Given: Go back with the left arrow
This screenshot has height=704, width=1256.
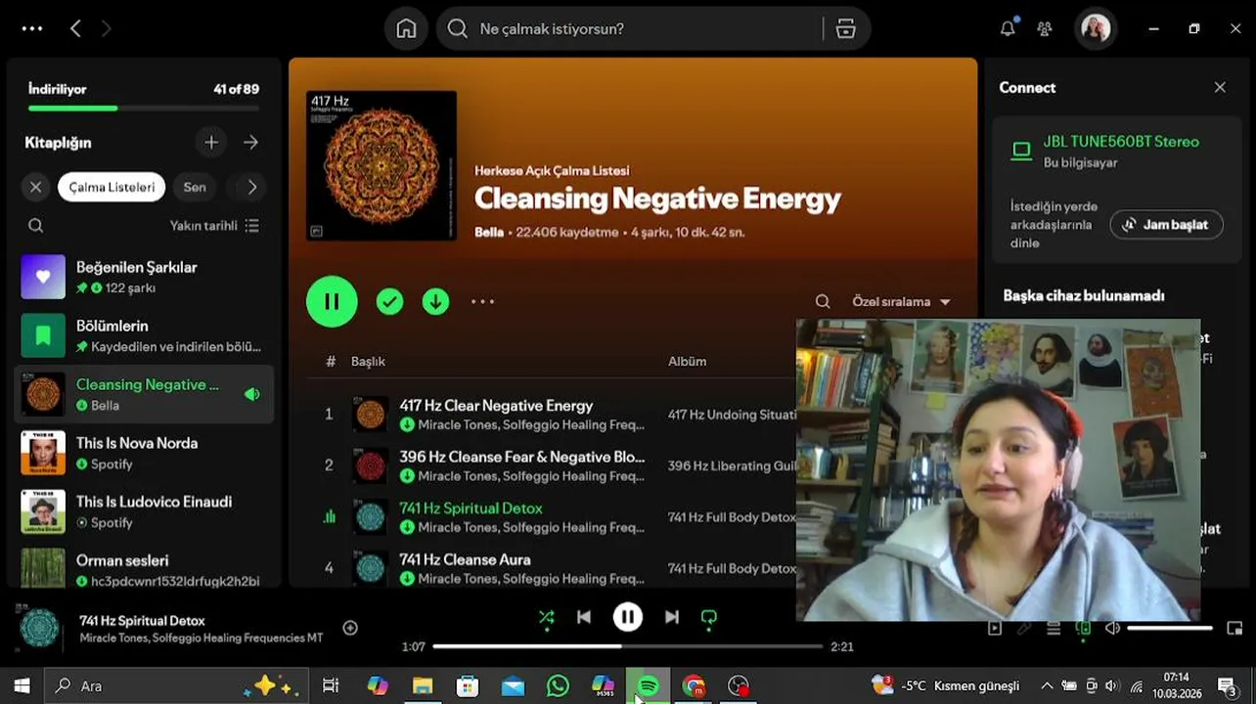Looking at the screenshot, I should [75, 28].
